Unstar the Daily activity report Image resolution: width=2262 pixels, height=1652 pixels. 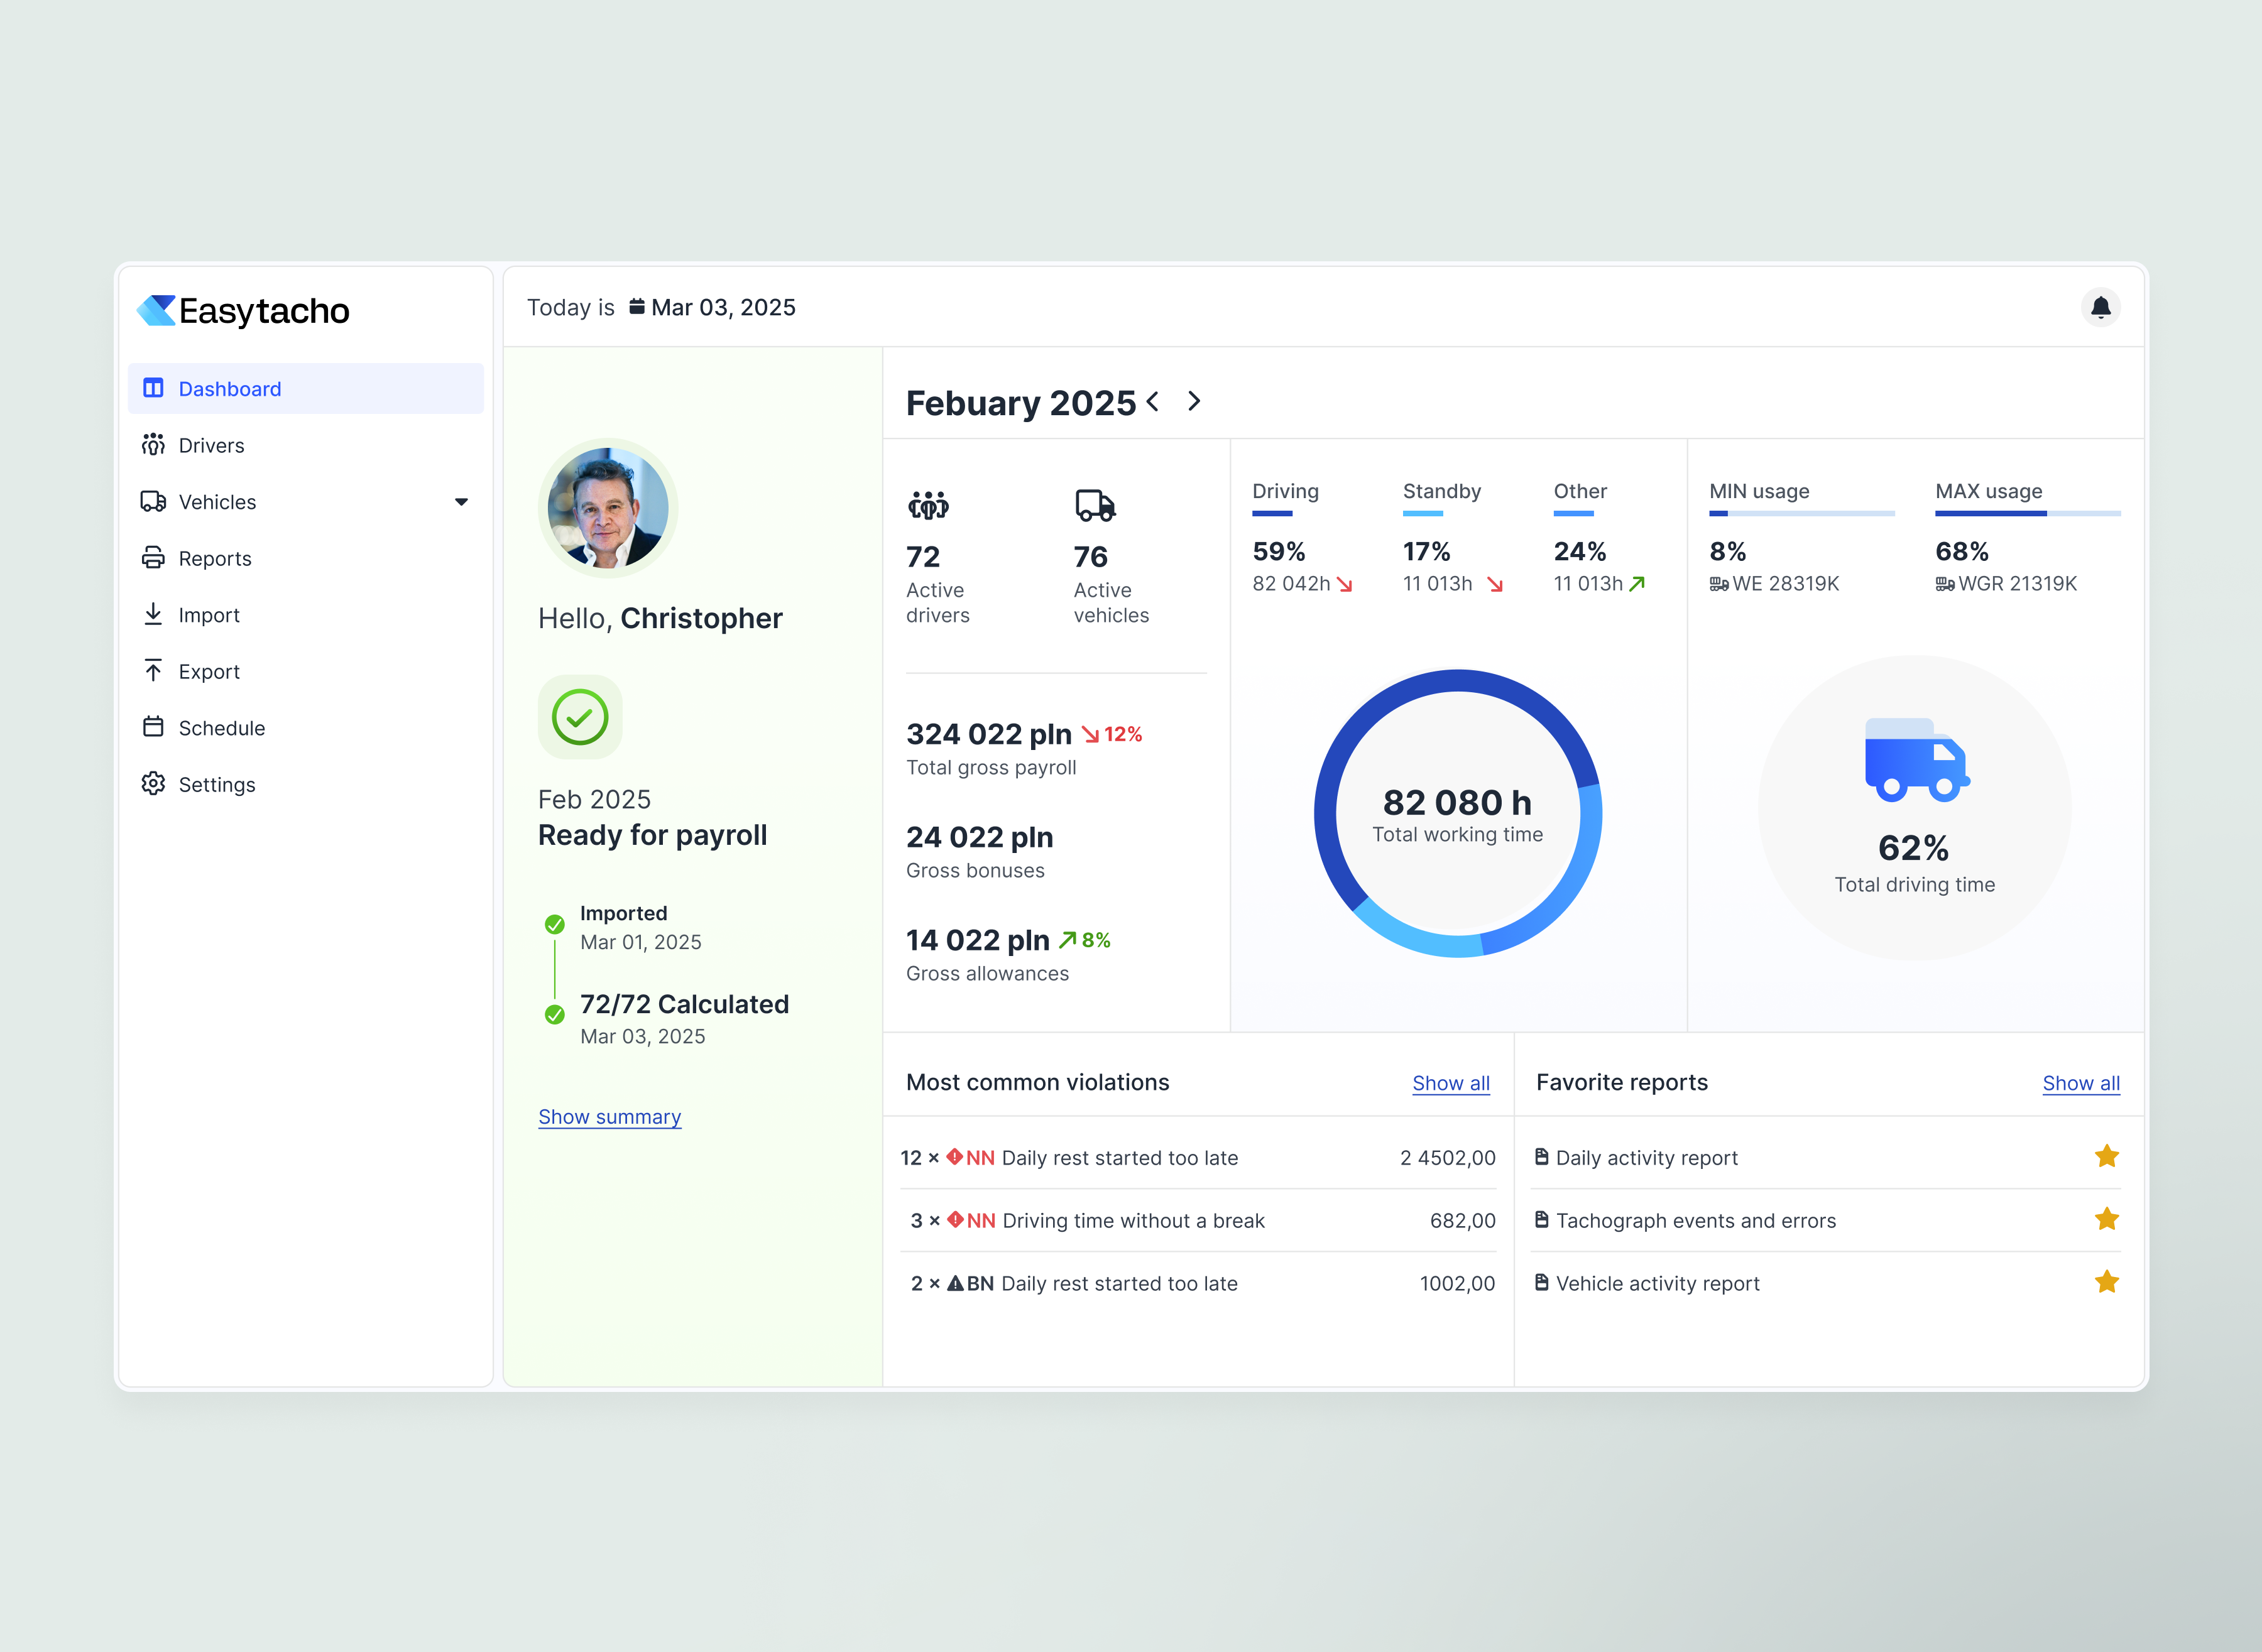pyautogui.click(x=2107, y=1156)
